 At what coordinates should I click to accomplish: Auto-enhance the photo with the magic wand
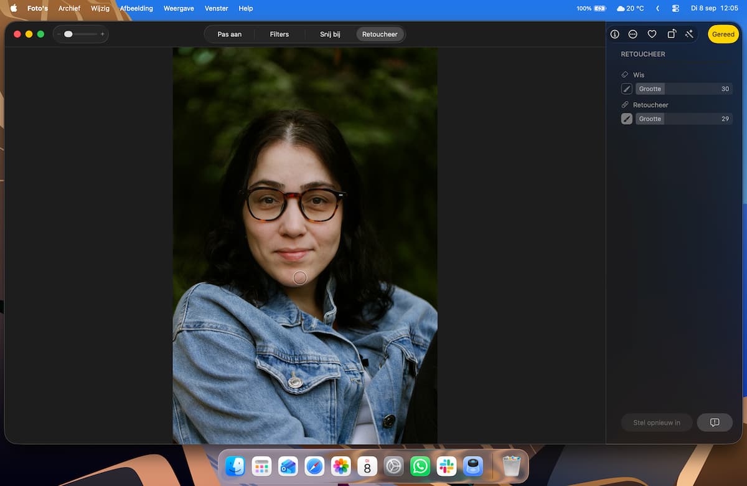point(689,34)
